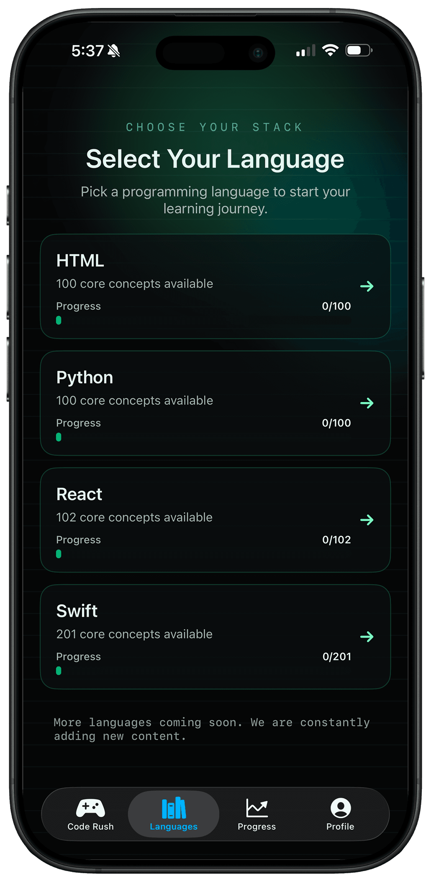Viewport: 431px width, 882px height.
Task: Tap the Languages books icon
Action: coord(174,808)
